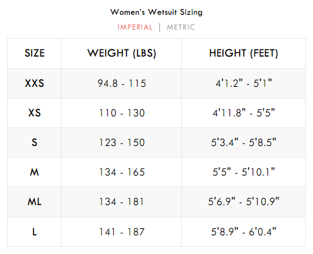
Task: Select the ML size row label
Action: click(35, 202)
